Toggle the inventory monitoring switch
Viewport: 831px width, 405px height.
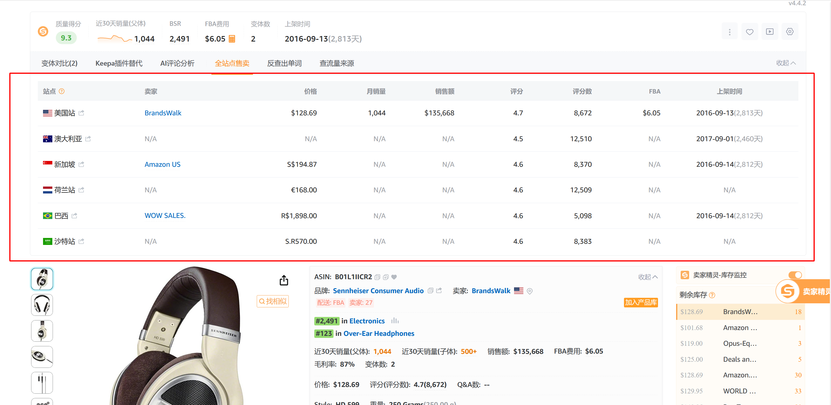[x=795, y=275]
